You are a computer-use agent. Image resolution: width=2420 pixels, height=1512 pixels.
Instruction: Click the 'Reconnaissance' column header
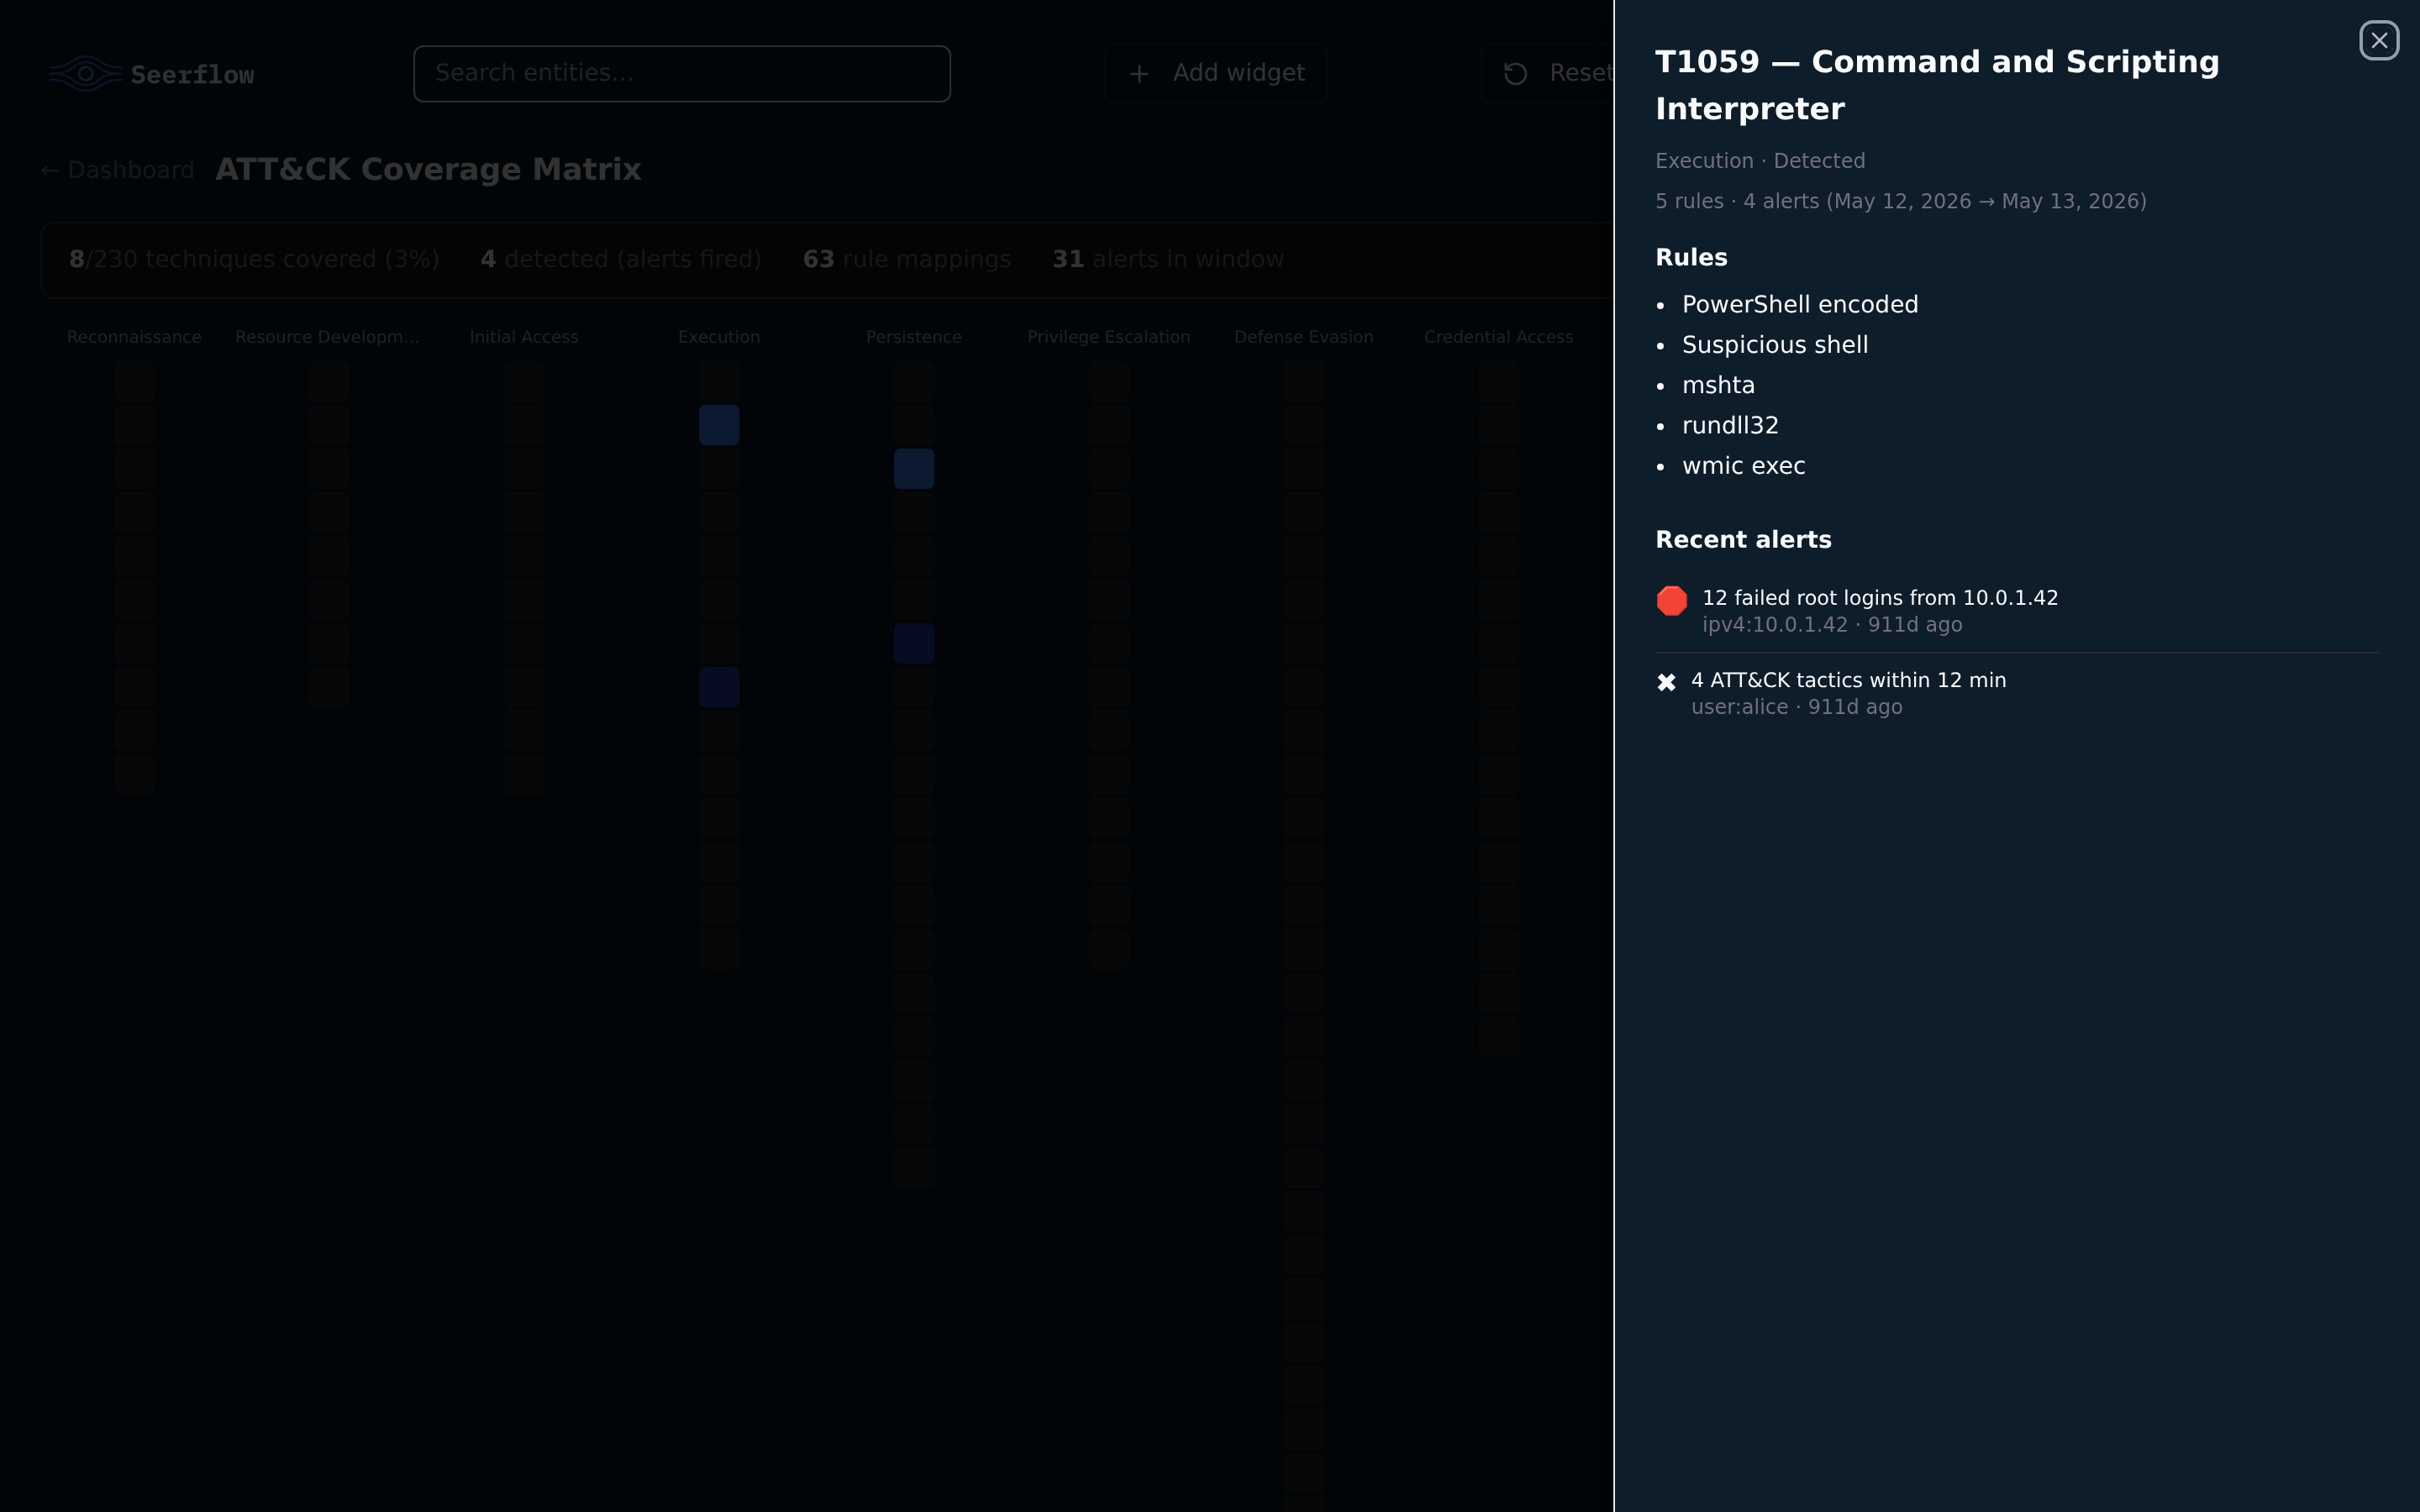coord(134,337)
